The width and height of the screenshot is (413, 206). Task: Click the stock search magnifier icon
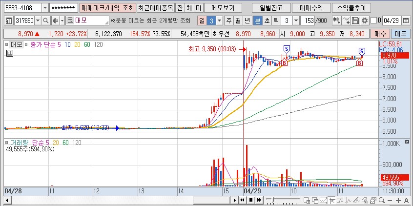tap(46, 21)
